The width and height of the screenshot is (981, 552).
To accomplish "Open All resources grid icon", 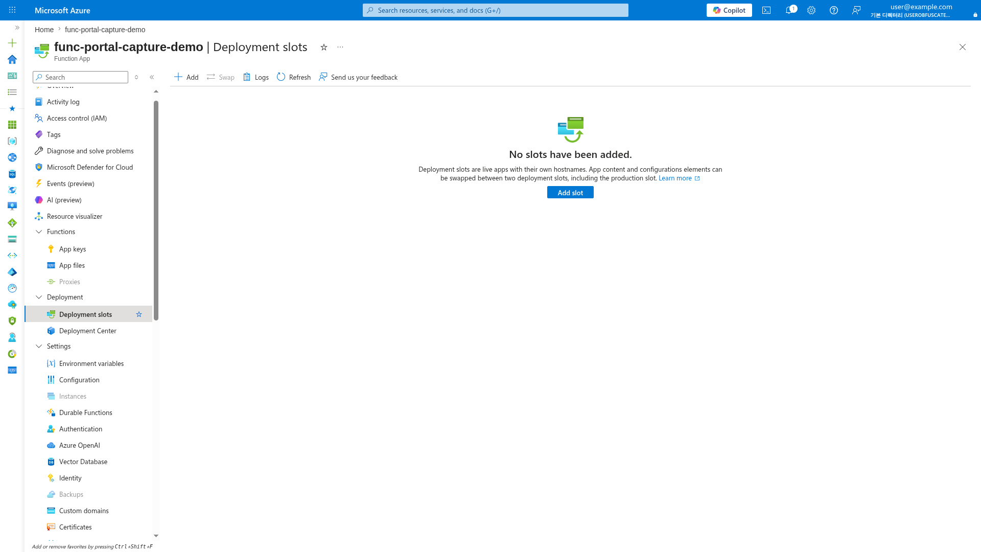I will pyautogui.click(x=12, y=125).
